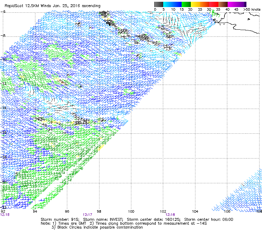Viewport: 262px width, 230px height.
Task: Click the purple time label '12:17'
Action: (x=87, y=215)
